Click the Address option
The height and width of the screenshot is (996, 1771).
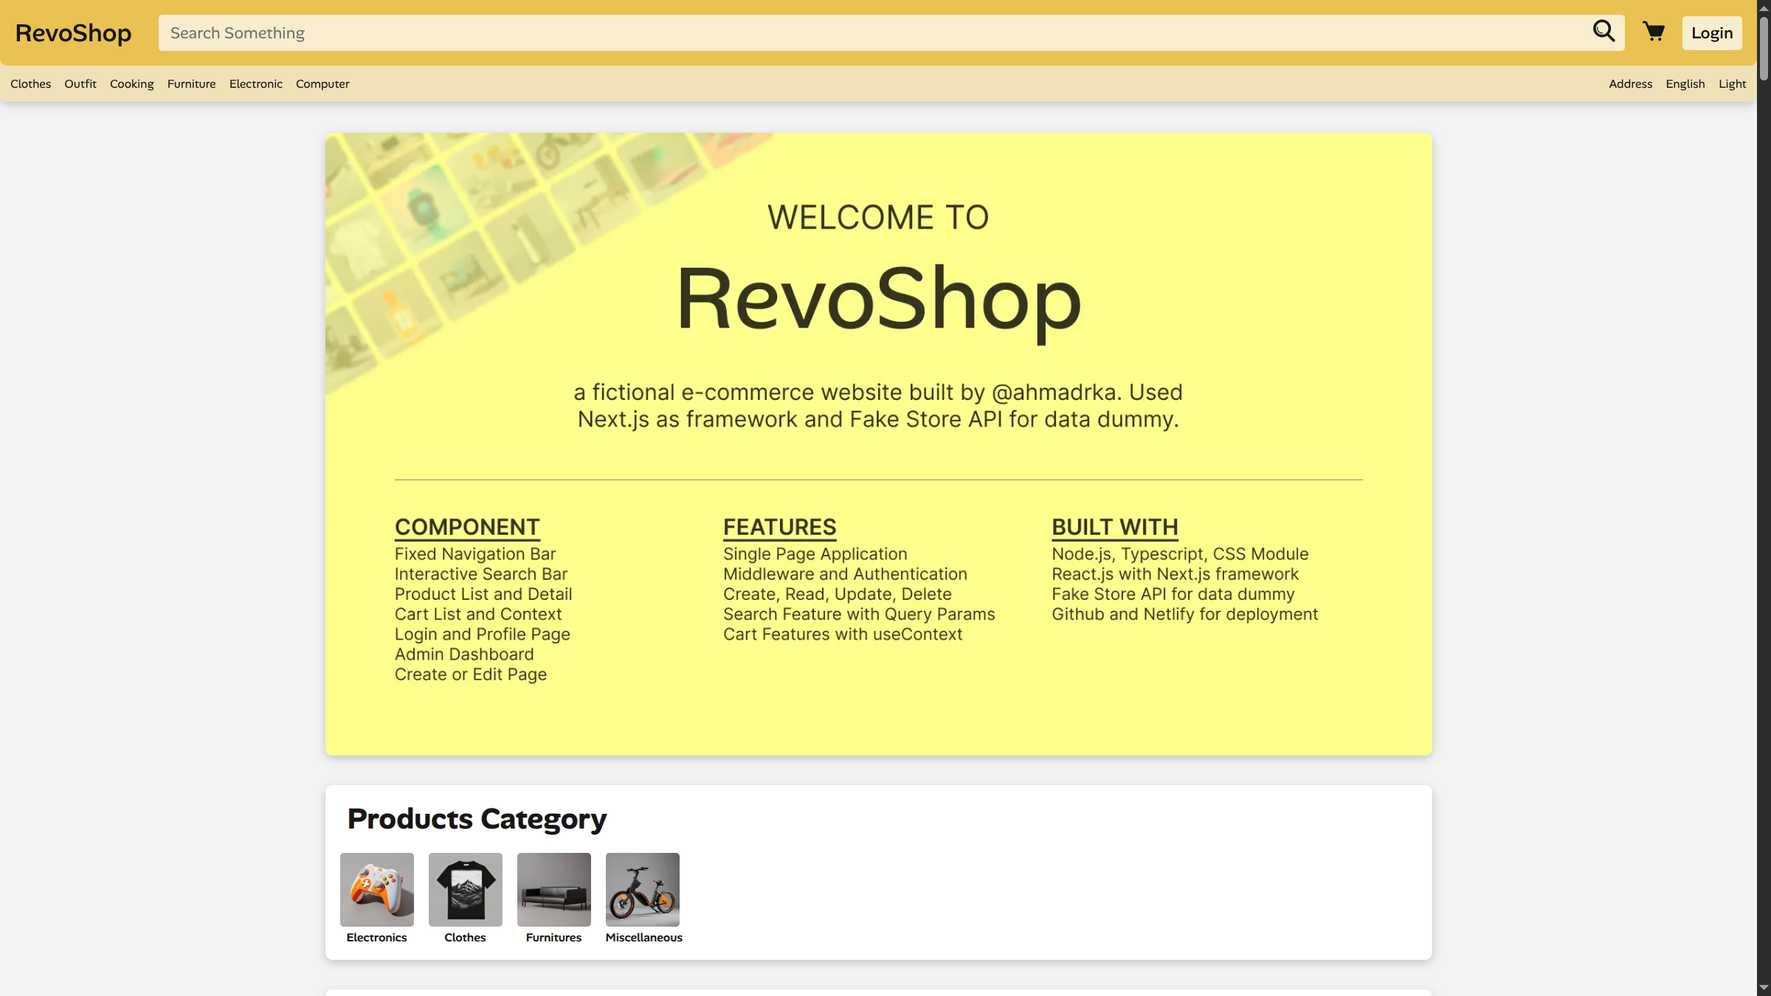tap(1631, 84)
